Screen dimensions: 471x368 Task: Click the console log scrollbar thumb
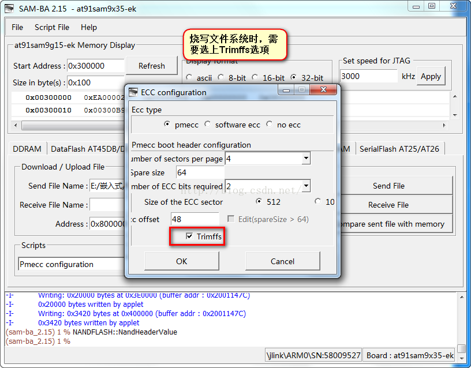coord(461,348)
